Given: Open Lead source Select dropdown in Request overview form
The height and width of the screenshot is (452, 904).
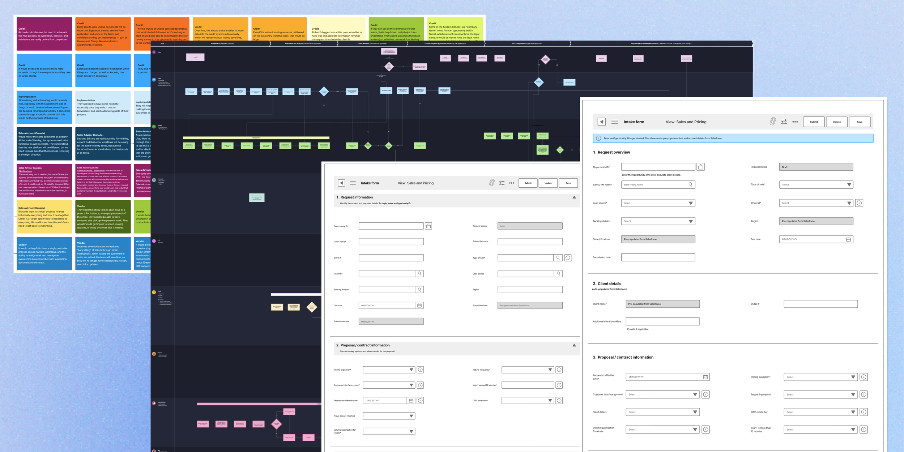Looking at the screenshot, I should click(x=658, y=203).
